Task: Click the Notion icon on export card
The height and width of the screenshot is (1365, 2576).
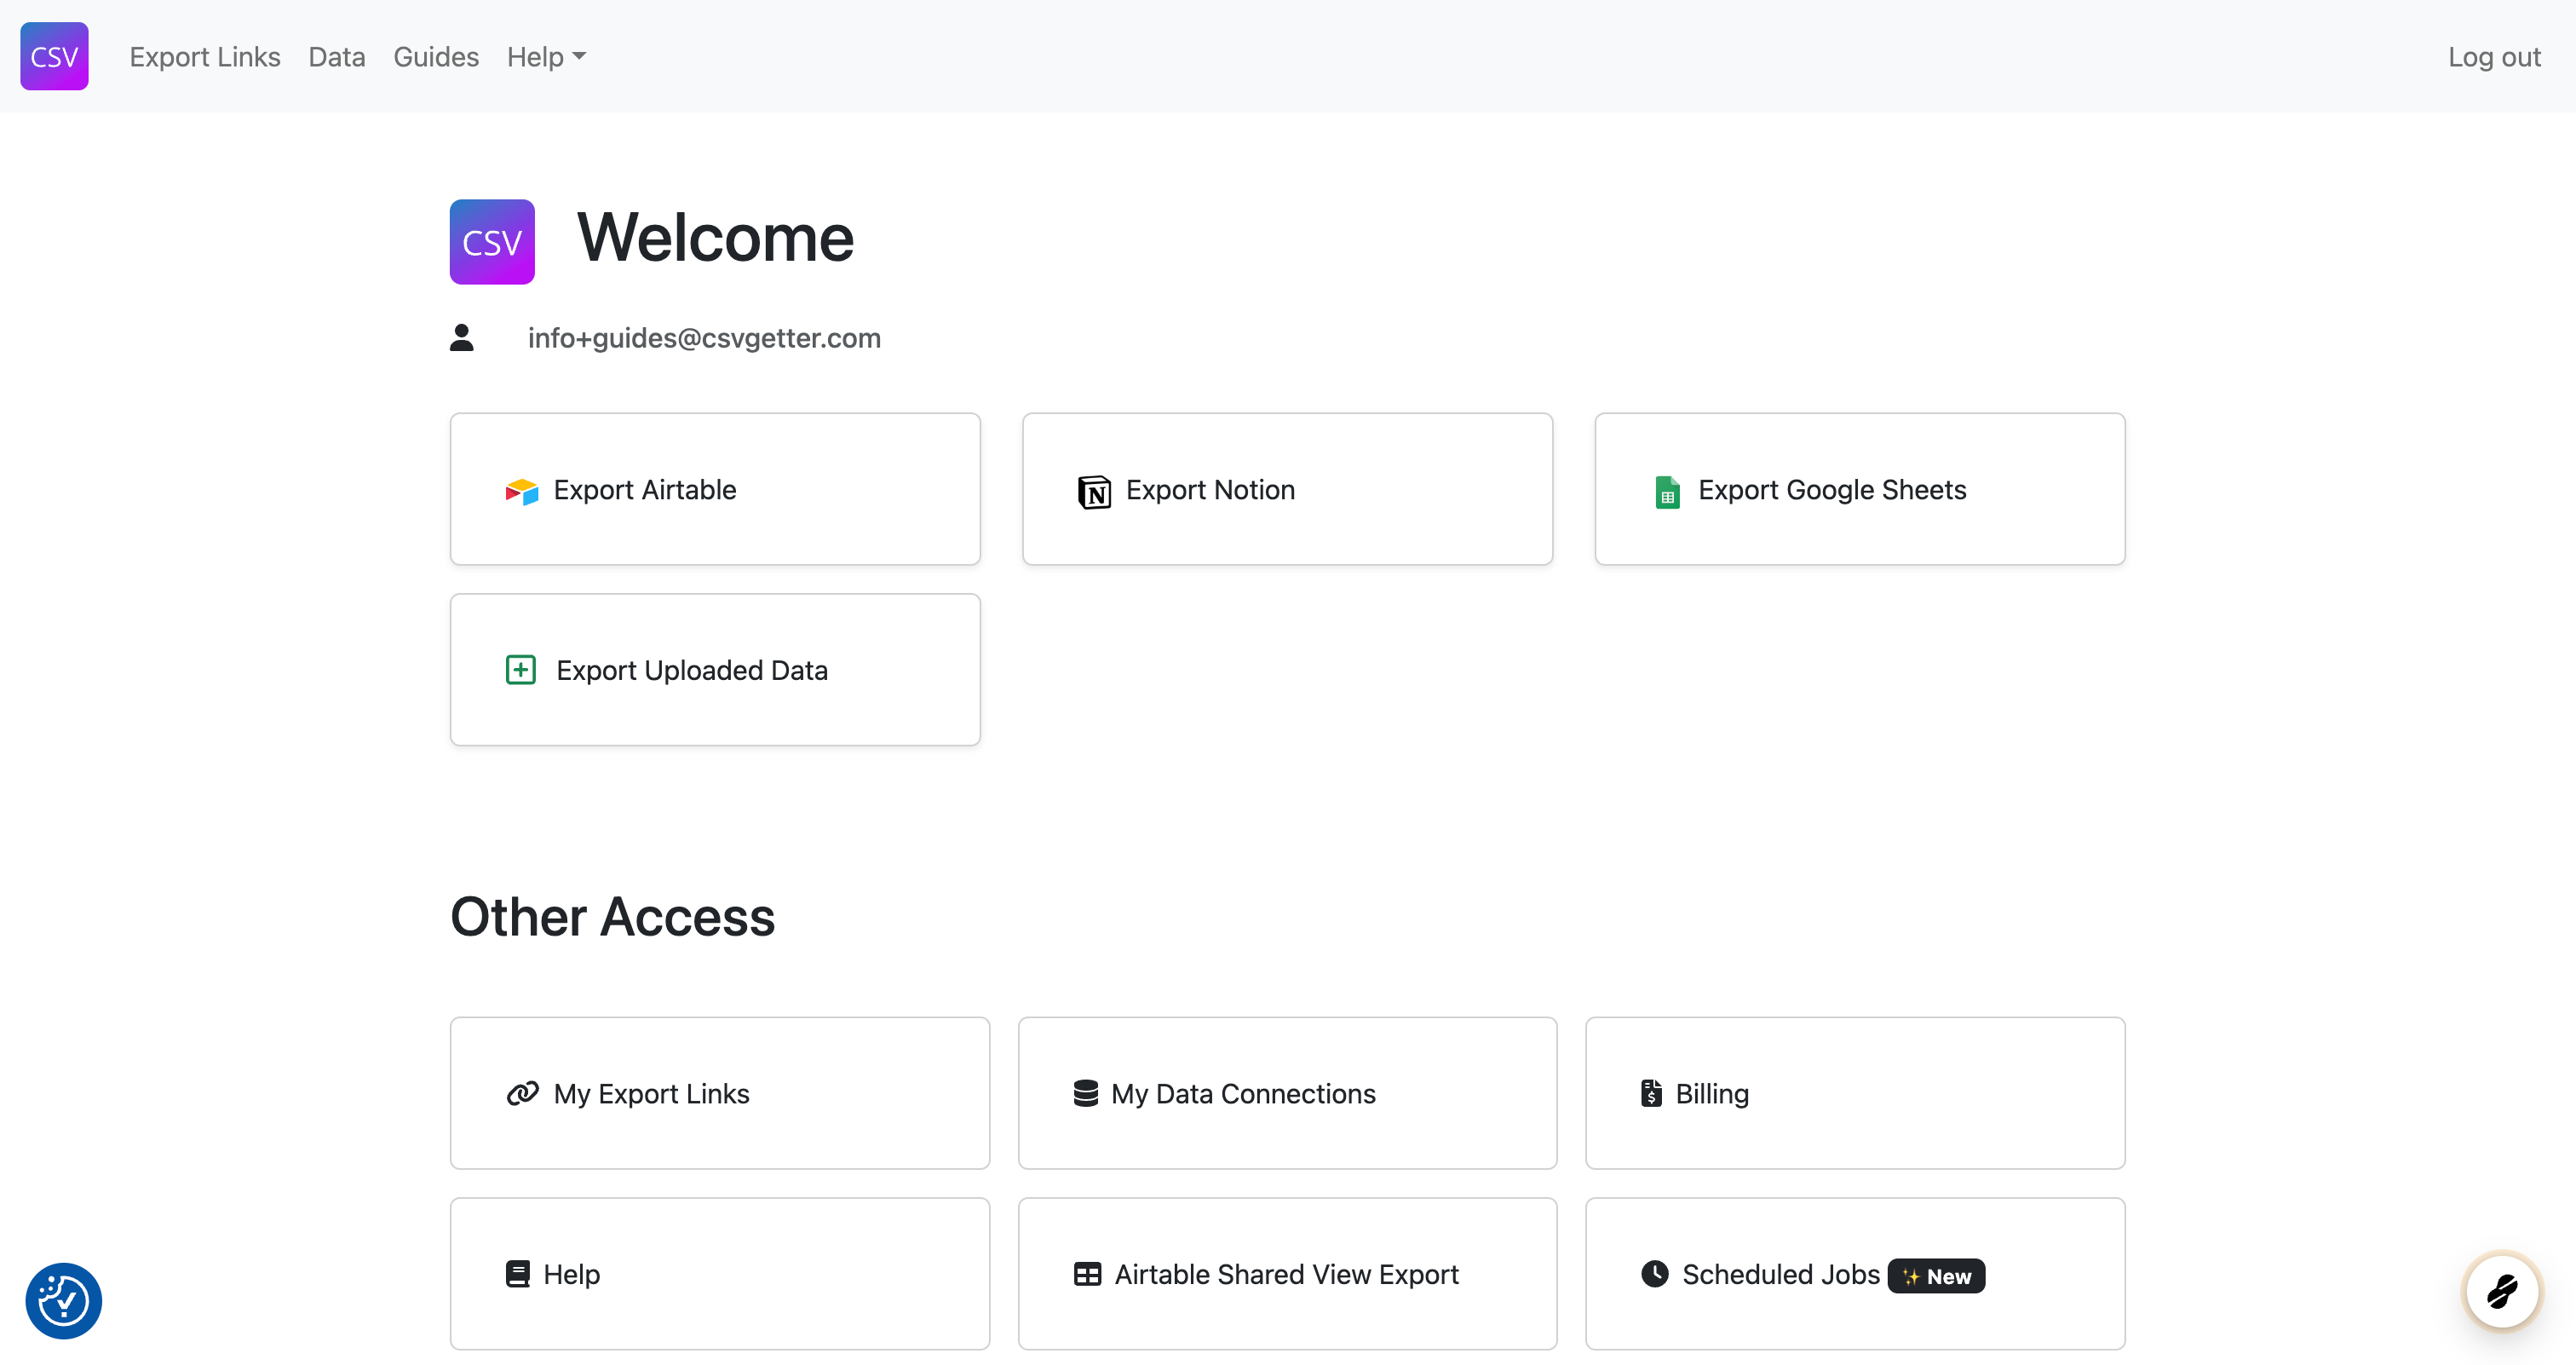Action: click(1094, 491)
